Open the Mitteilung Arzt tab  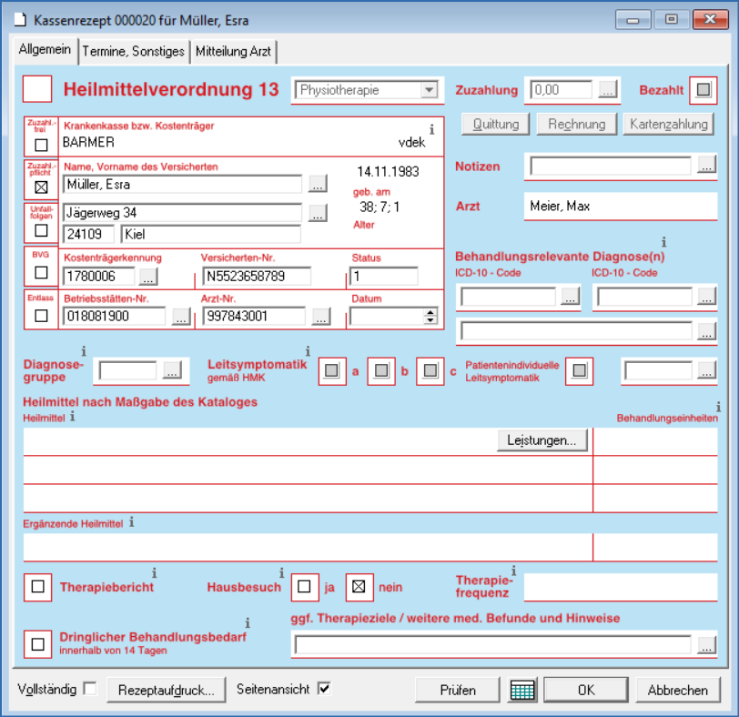click(x=234, y=51)
